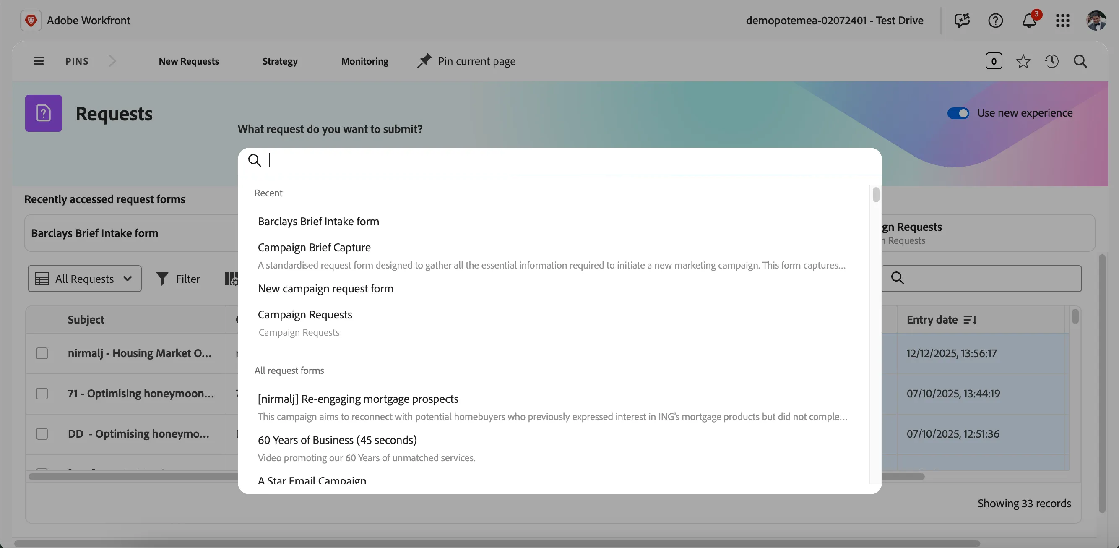Click the purple Requests page icon

click(44, 113)
